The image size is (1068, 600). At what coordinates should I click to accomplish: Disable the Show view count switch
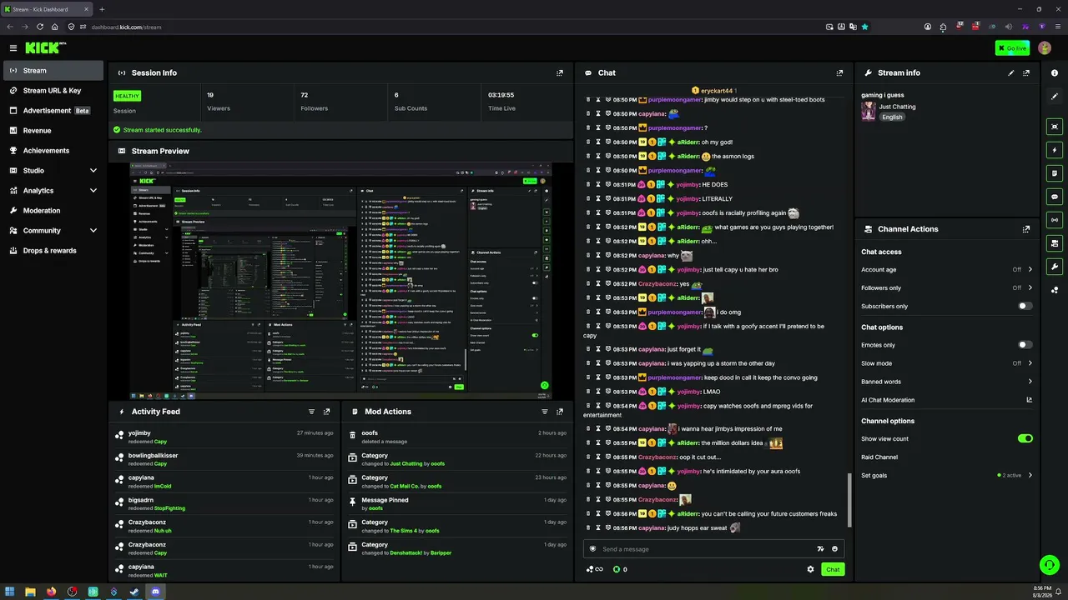point(1025,438)
